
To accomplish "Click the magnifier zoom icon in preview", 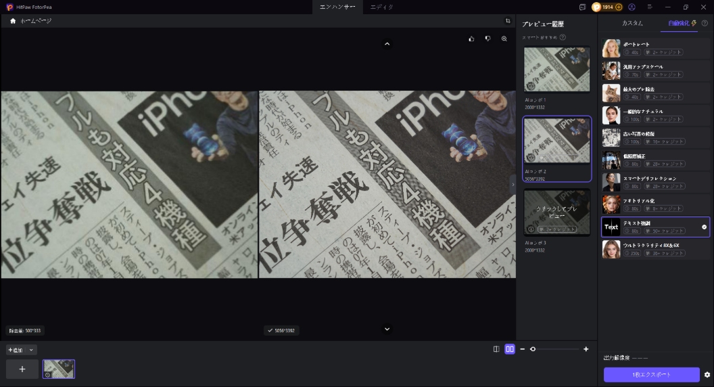I will coord(504,39).
